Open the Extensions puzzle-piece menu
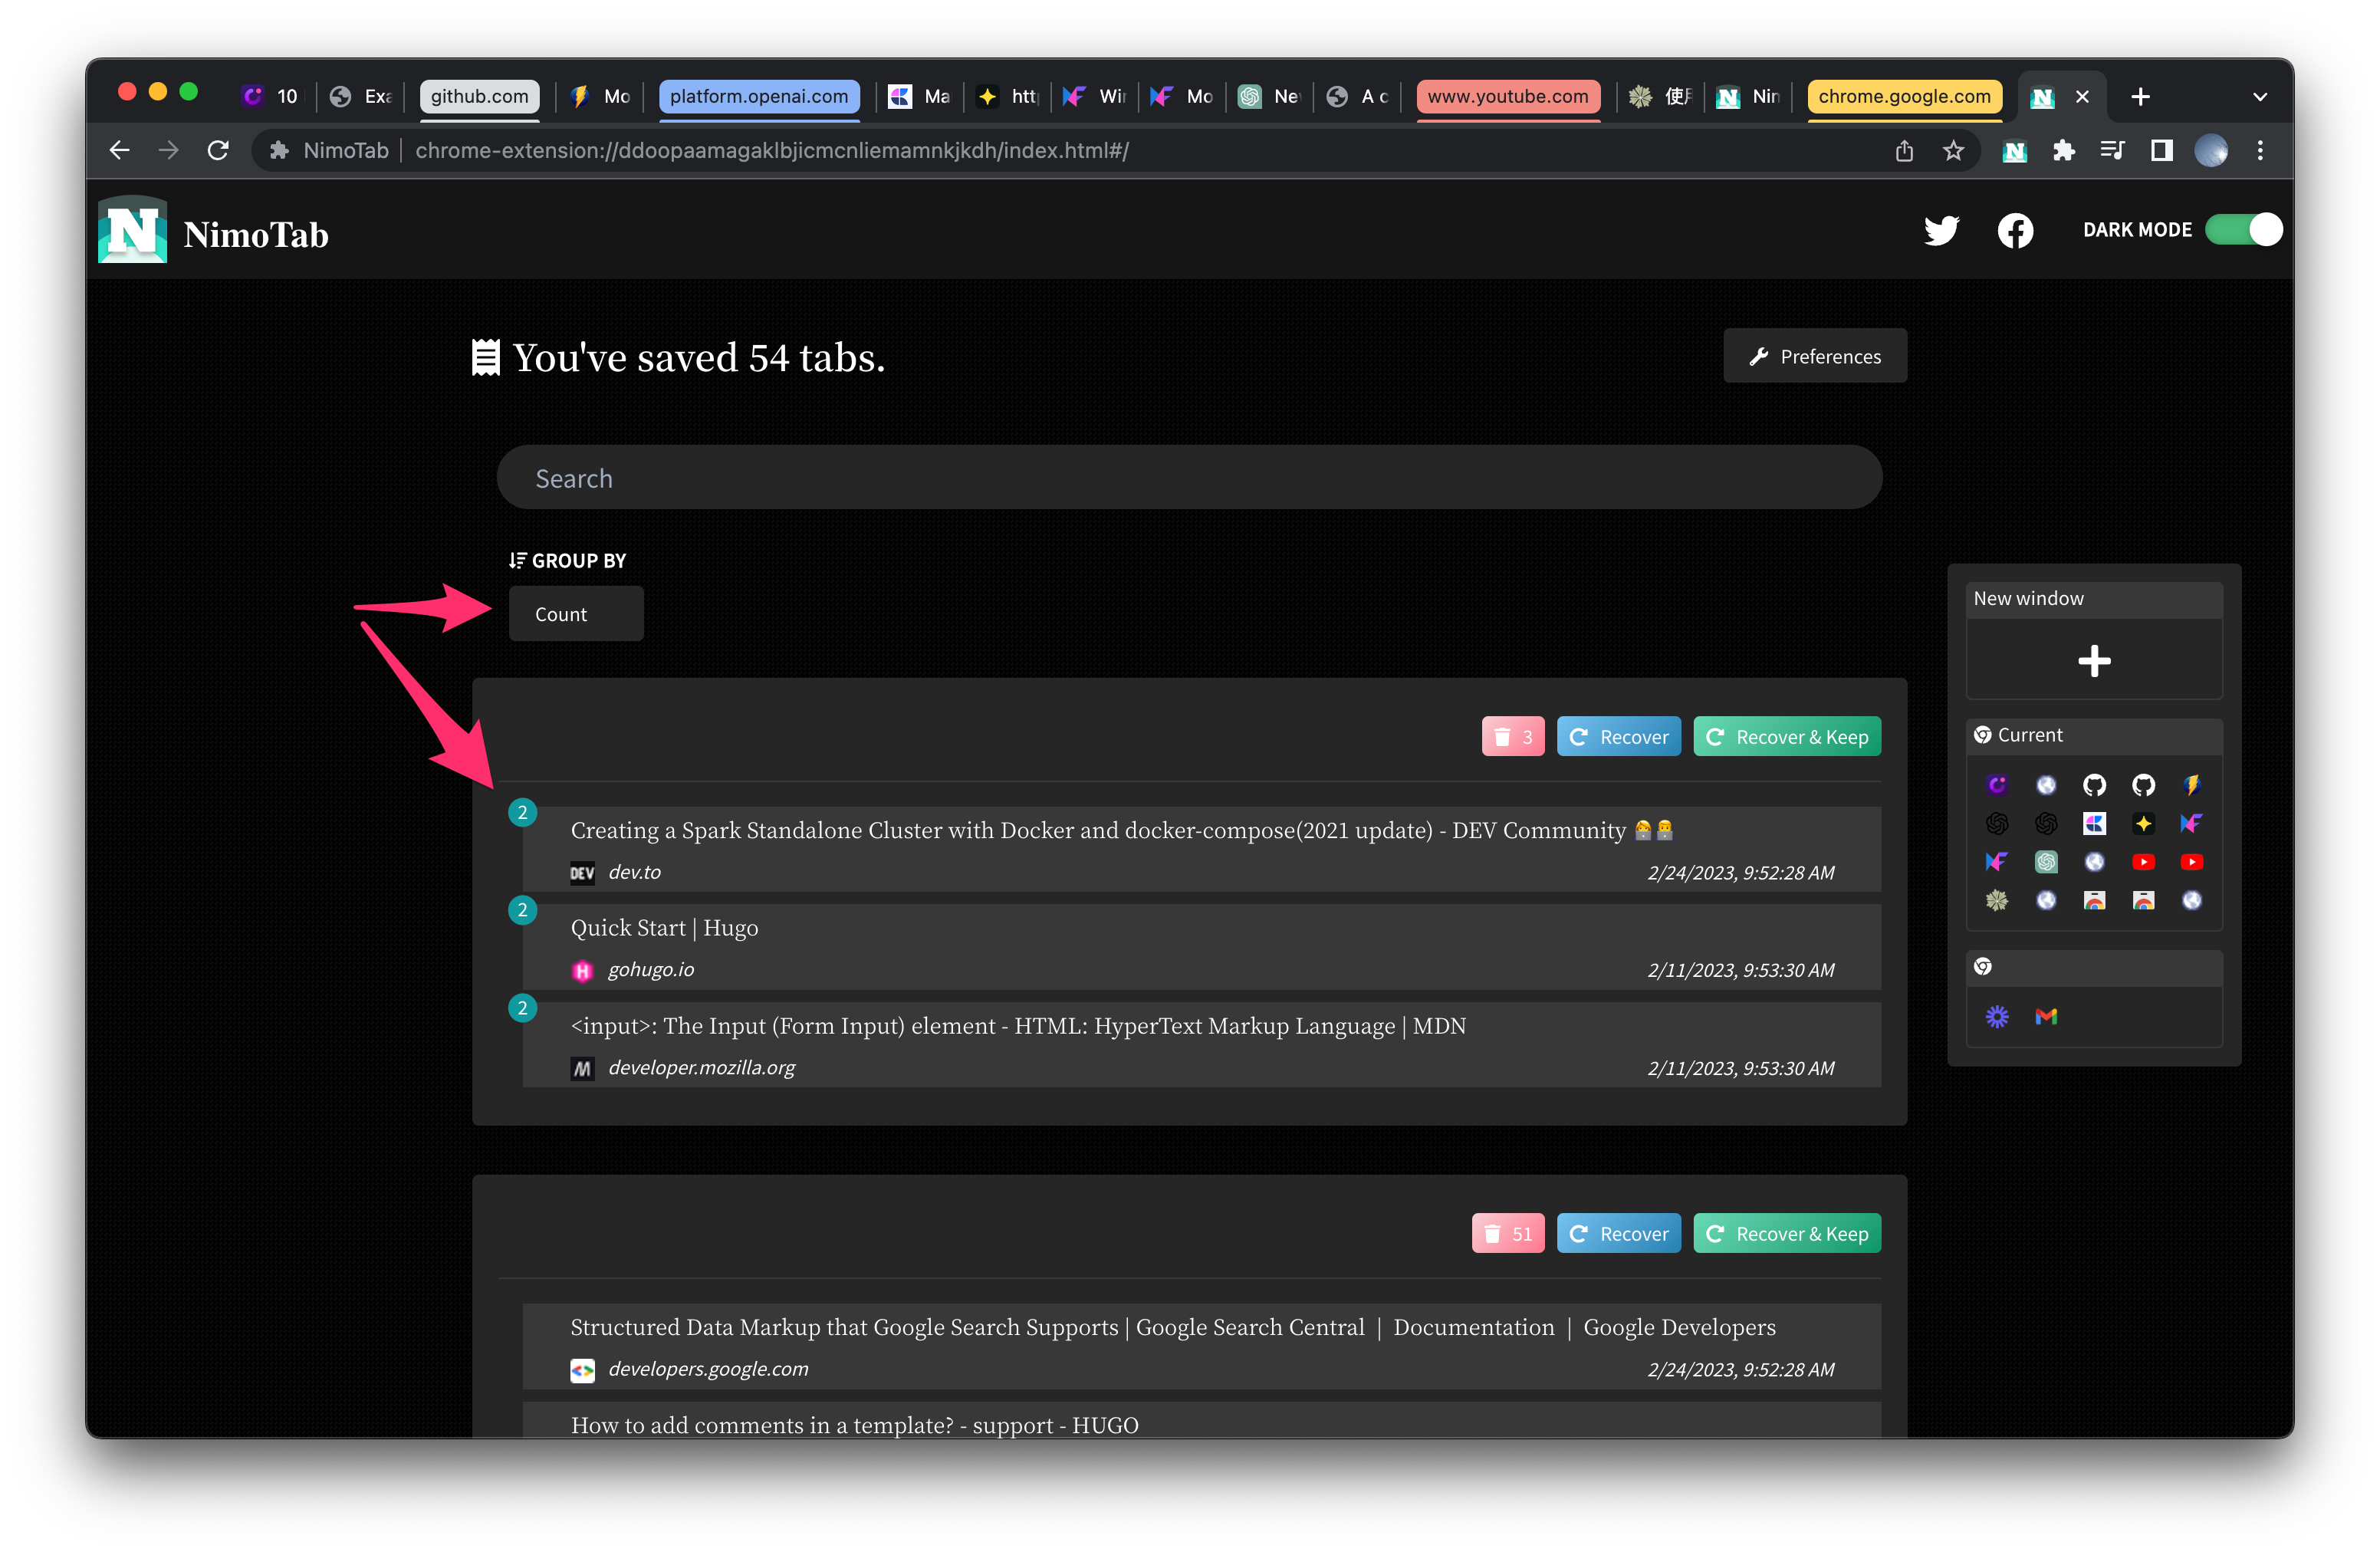This screenshot has height=1552, width=2380. click(2063, 151)
